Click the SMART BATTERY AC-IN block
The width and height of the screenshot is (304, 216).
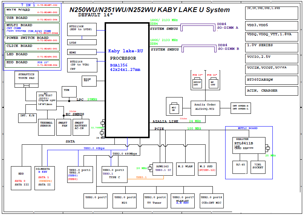[81, 127]
